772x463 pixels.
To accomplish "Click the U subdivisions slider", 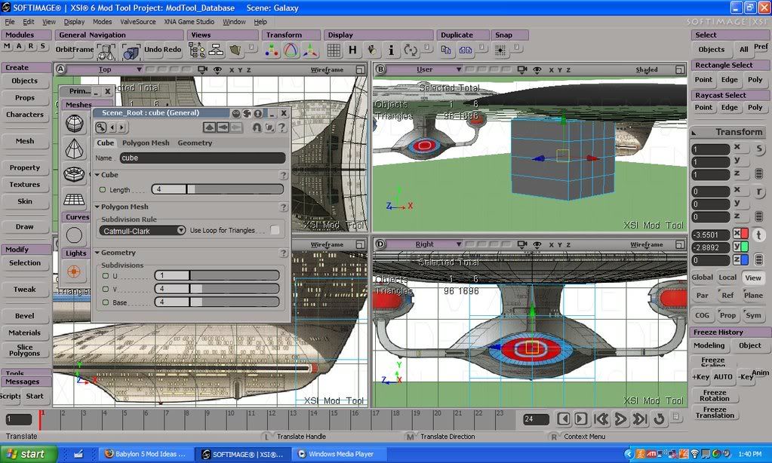I will [x=217, y=275].
